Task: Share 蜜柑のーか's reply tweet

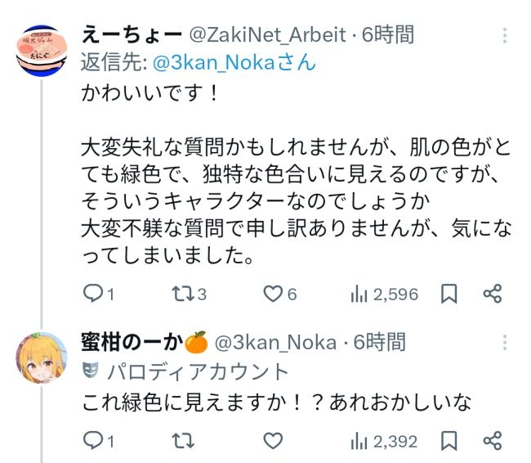Action: (x=492, y=441)
